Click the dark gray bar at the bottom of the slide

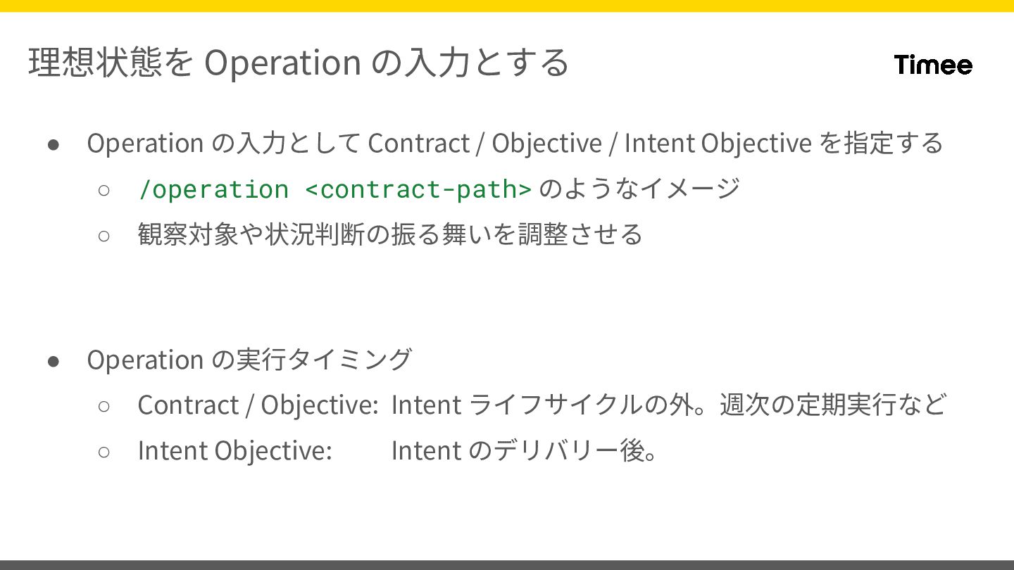tap(507, 564)
